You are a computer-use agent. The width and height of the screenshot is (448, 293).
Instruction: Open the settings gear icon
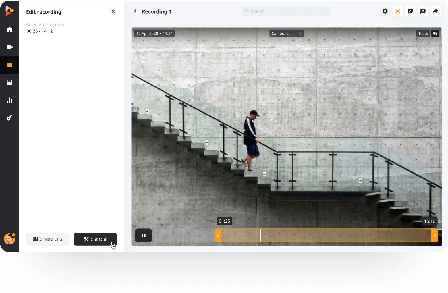pyautogui.click(x=385, y=11)
